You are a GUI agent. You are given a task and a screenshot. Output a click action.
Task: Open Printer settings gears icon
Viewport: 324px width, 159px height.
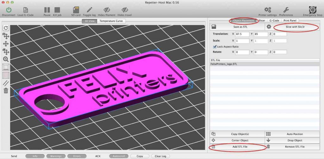point(268,10)
